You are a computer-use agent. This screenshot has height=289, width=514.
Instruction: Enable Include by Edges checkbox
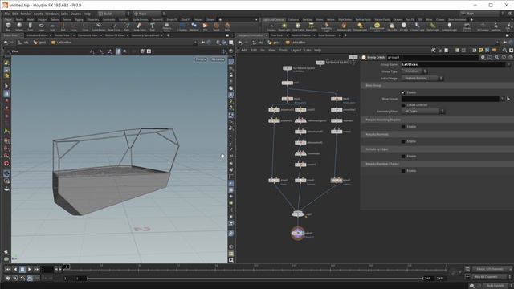(403, 157)
